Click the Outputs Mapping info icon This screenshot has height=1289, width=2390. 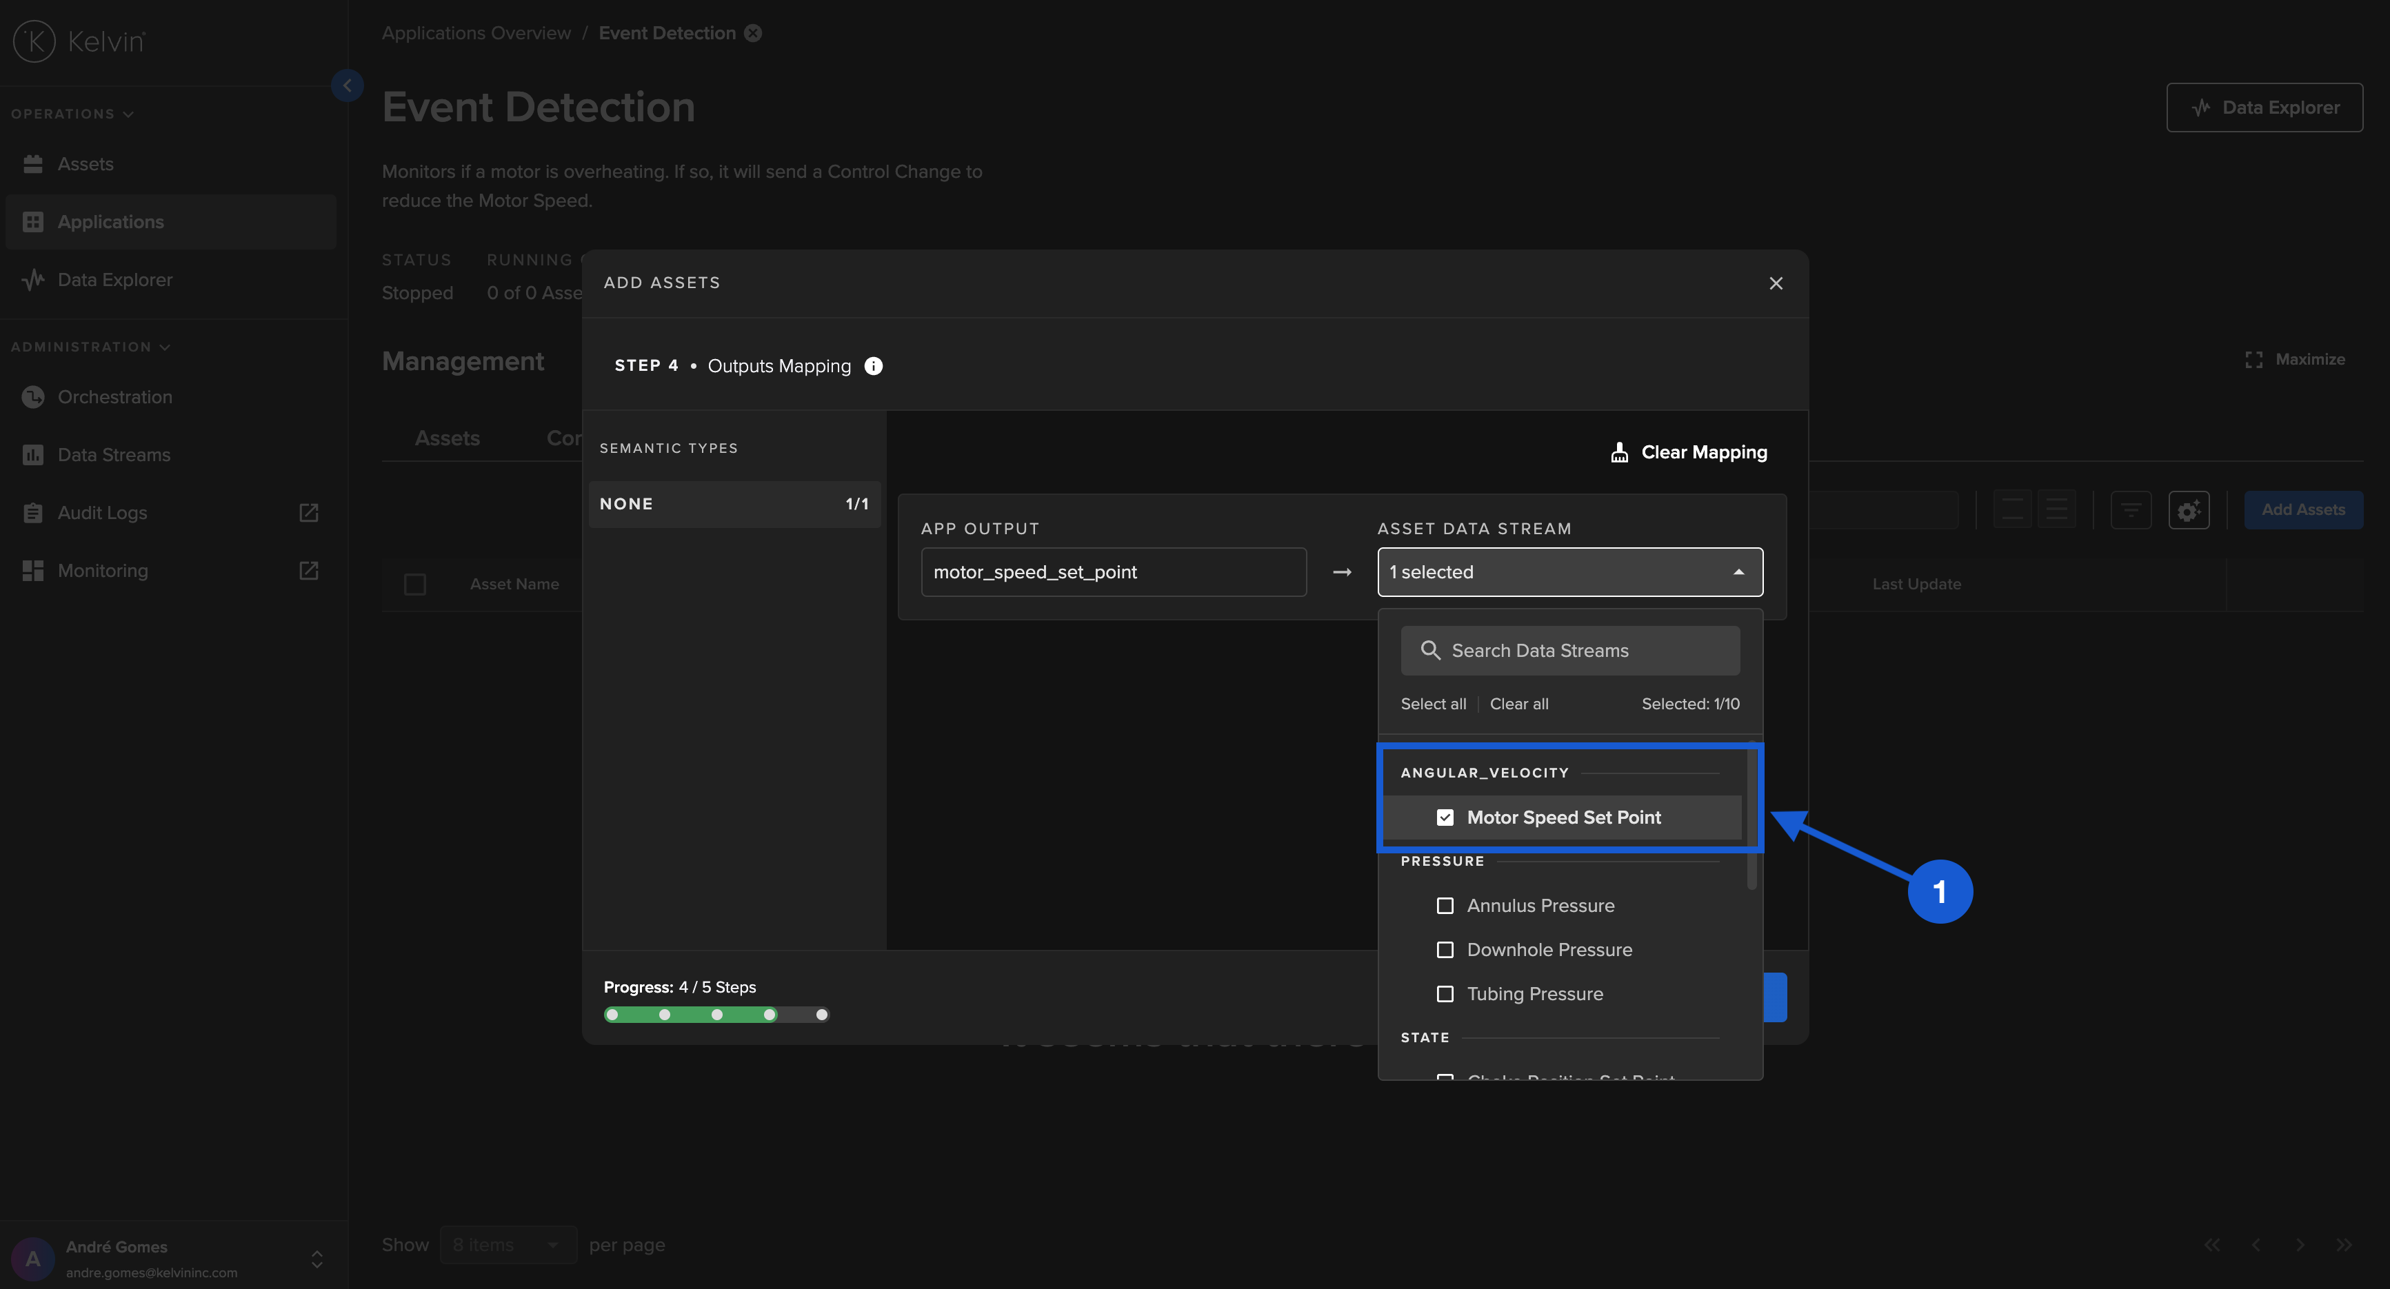click(x=873, y=365)
